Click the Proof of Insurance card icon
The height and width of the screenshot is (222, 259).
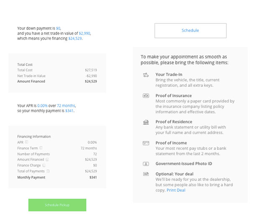click(146, 96)
